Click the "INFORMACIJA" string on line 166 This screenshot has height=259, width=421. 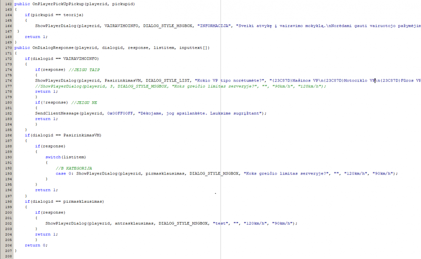tap(214, 26)
